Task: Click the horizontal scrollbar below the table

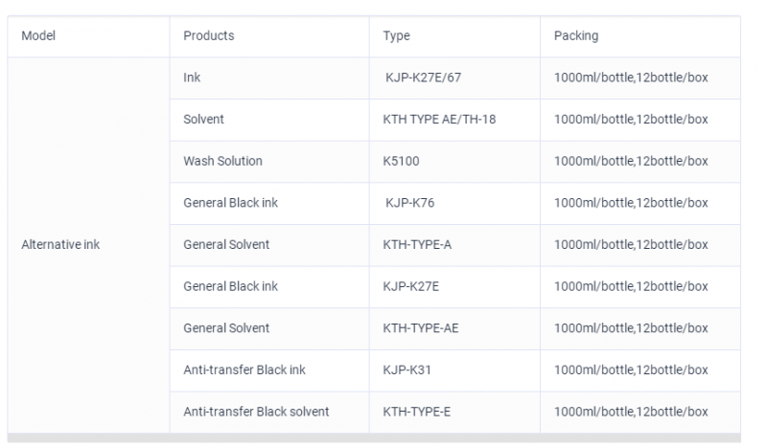Action: tap(374, 437)
